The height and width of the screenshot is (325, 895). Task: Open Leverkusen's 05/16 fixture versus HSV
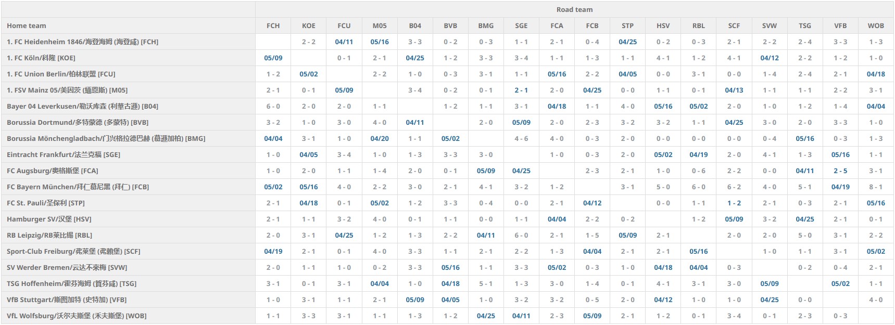click(663, 106)
